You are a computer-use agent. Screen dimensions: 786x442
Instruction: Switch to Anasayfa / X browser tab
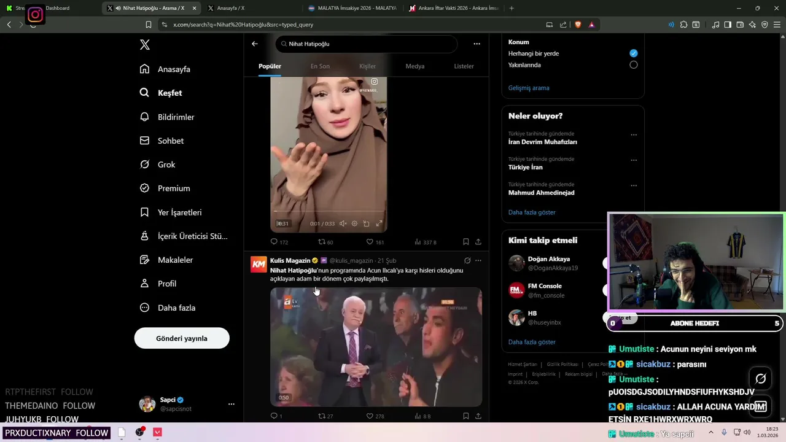(231, 8)
